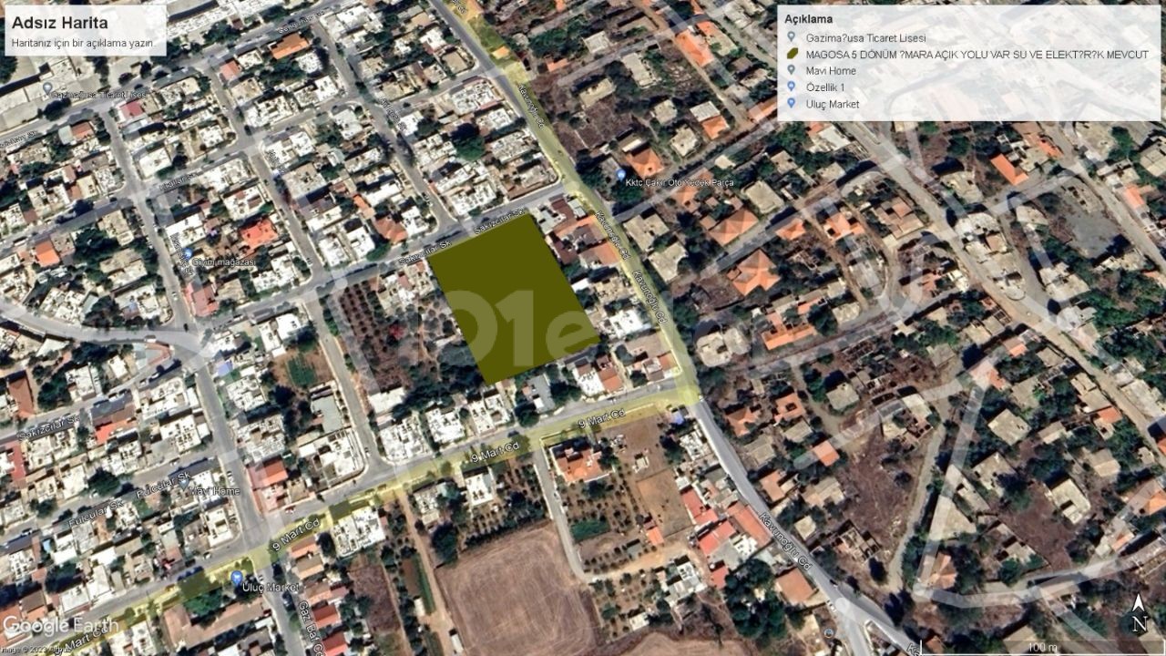Click the Giyim mağazası map pin
1166x656 pixels.
point(188,254)
